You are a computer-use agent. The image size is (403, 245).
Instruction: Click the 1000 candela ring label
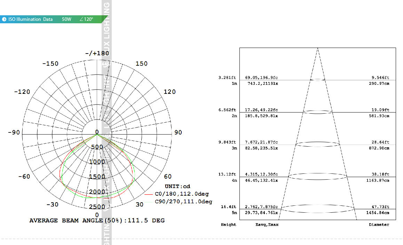[x=97, y=162]
